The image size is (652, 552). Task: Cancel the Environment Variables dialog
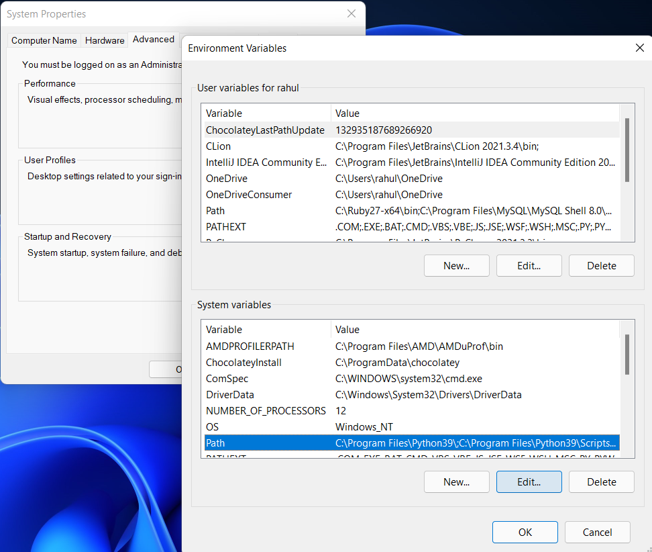tap(598, 532)
